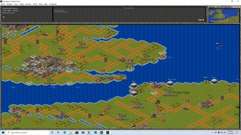Click the striped tent south of Duxford AF
Image resolution: width=241 pixels, height=135 pixels.
[82, 57]
